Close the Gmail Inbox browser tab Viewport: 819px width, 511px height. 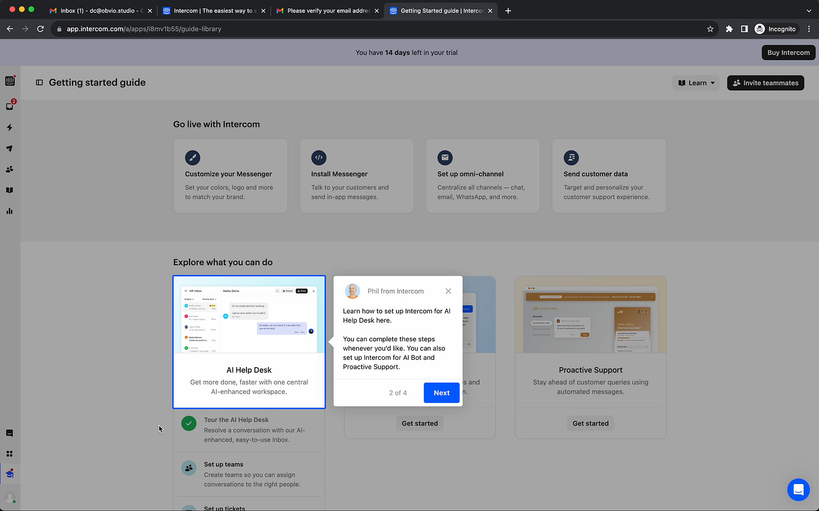tap(150, 11)
